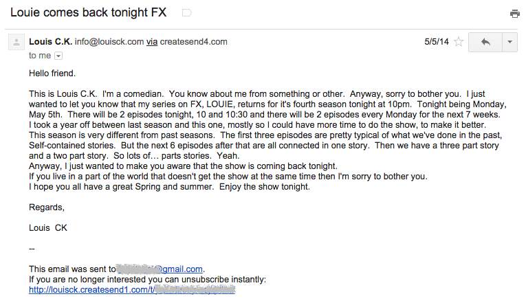Star the Louis C.K. message
The width and height of the screenshot is (526, 303).
458,42
